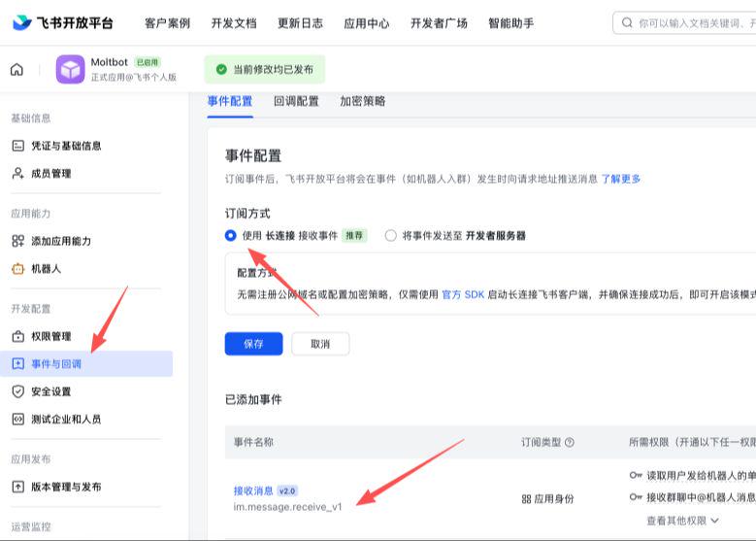756x541 pixels.
Task: Open 权限管理 in sidebar
Action: point(51,336)
